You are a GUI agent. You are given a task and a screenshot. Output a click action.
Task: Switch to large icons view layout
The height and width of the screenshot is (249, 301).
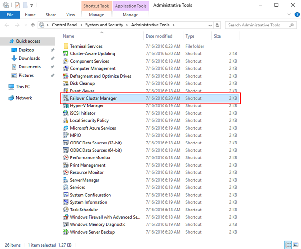tap(295, 245)
